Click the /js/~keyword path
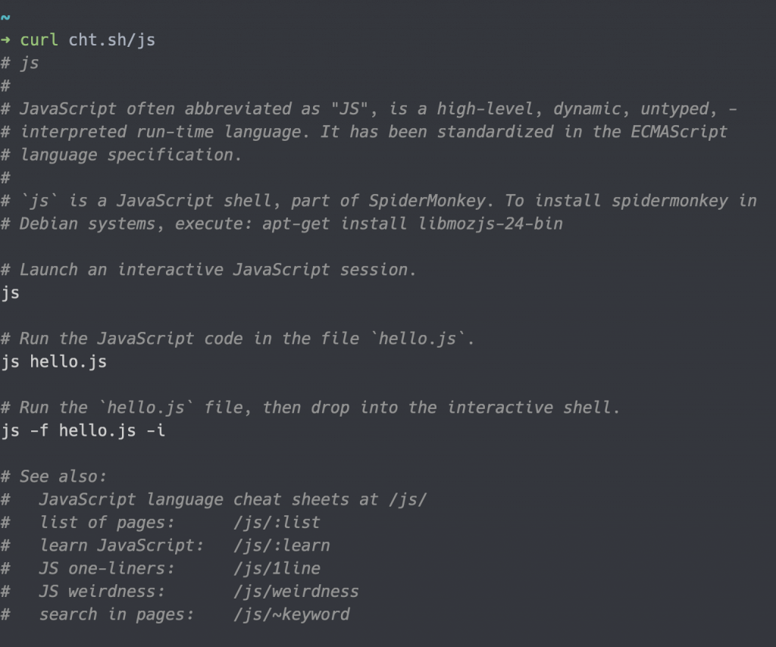Image resolution: width=776 pixels, height=647 pixels. tap(291, 614)
